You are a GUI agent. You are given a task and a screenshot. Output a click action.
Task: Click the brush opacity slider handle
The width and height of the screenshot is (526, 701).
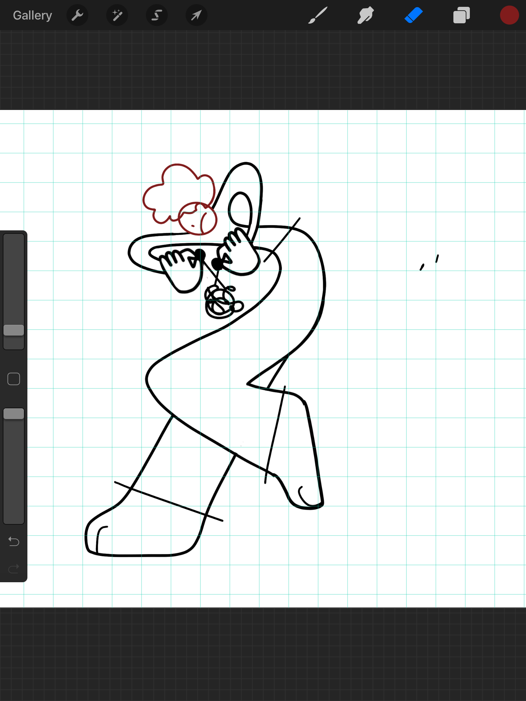(14, 413)
